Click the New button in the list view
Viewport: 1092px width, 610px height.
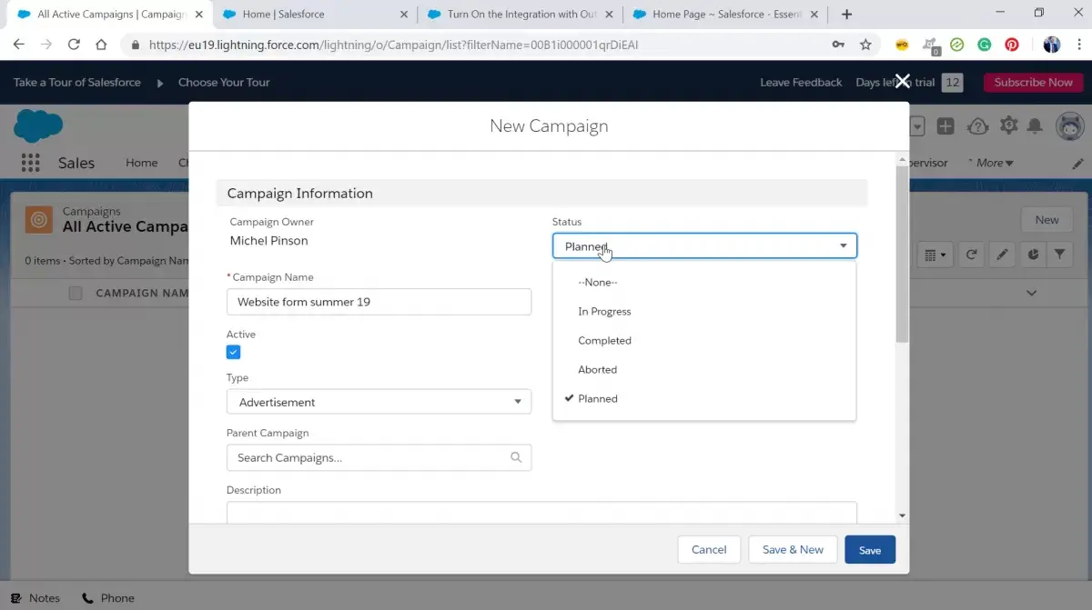click(x=1046, y=219)
